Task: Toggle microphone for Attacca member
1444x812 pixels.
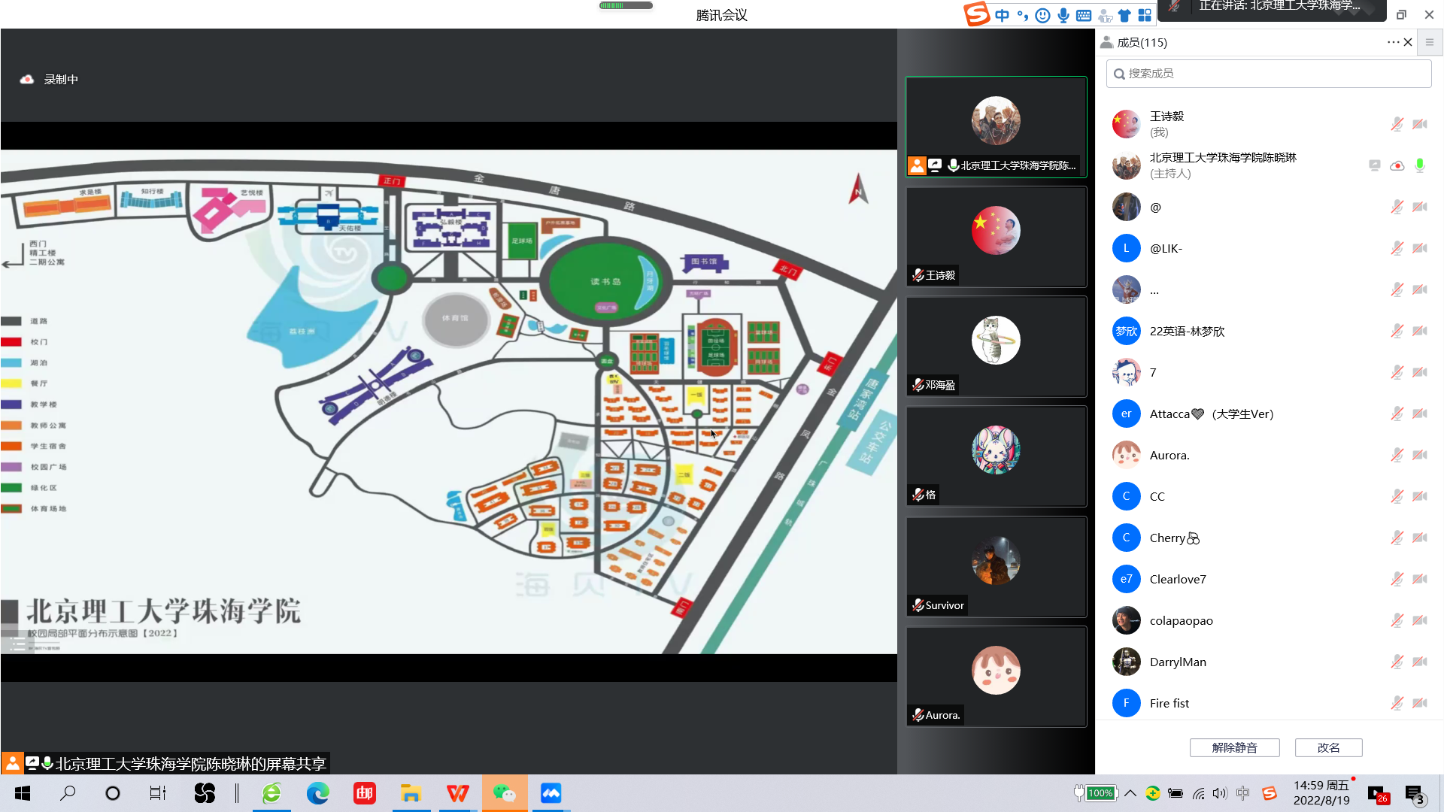Action: (x=1397, y=414)
